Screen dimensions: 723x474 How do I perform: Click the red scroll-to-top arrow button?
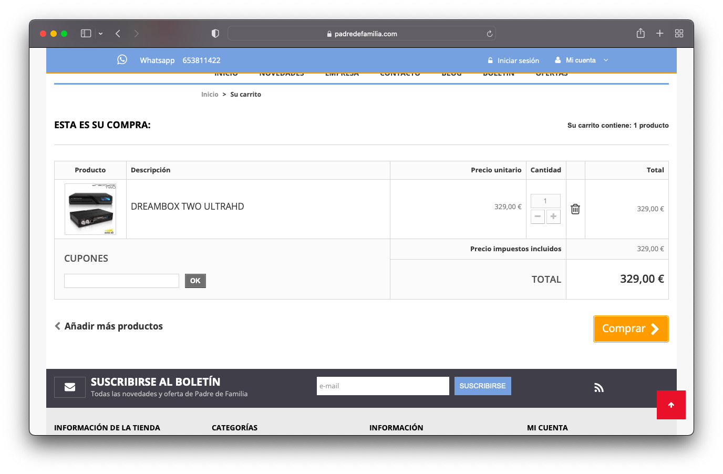pos(671,405)
